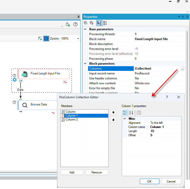Collapse the Block parameters section
Viewport: 190px width, 189px height.
85,64
